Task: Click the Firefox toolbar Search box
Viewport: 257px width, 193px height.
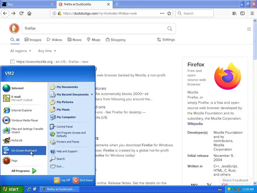Action: point(195,14)
